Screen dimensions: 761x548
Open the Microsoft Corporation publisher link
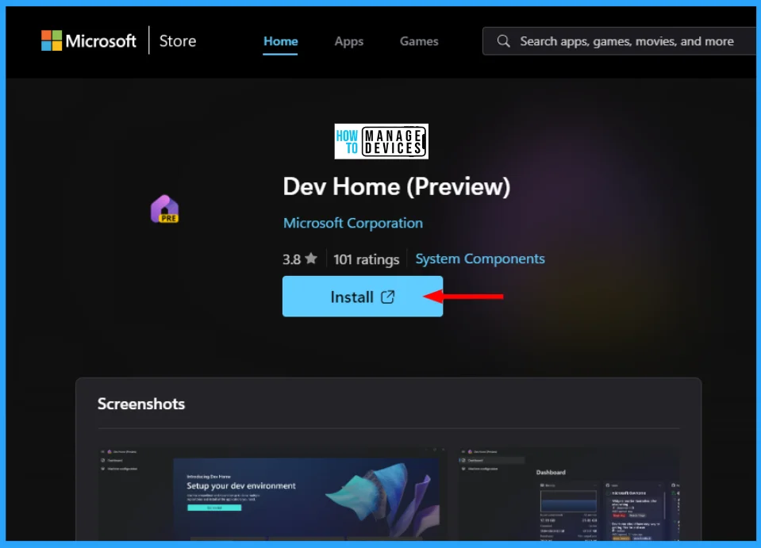pyautogui.click(x=353, y=223)
